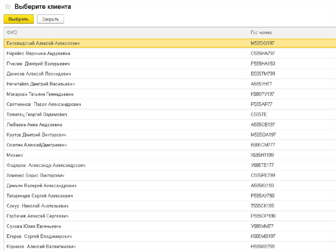Click Макарова Татьяна Геннадьевна entry

click(40, 94)
